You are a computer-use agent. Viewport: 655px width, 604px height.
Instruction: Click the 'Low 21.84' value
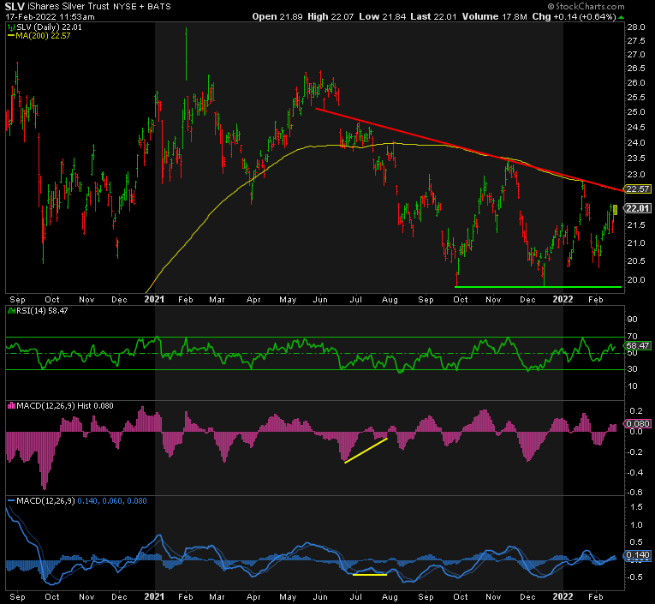pyautogui.click(x=382, y=17)
